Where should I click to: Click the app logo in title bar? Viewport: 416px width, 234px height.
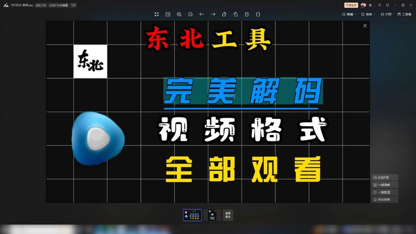tap(6, 5)
